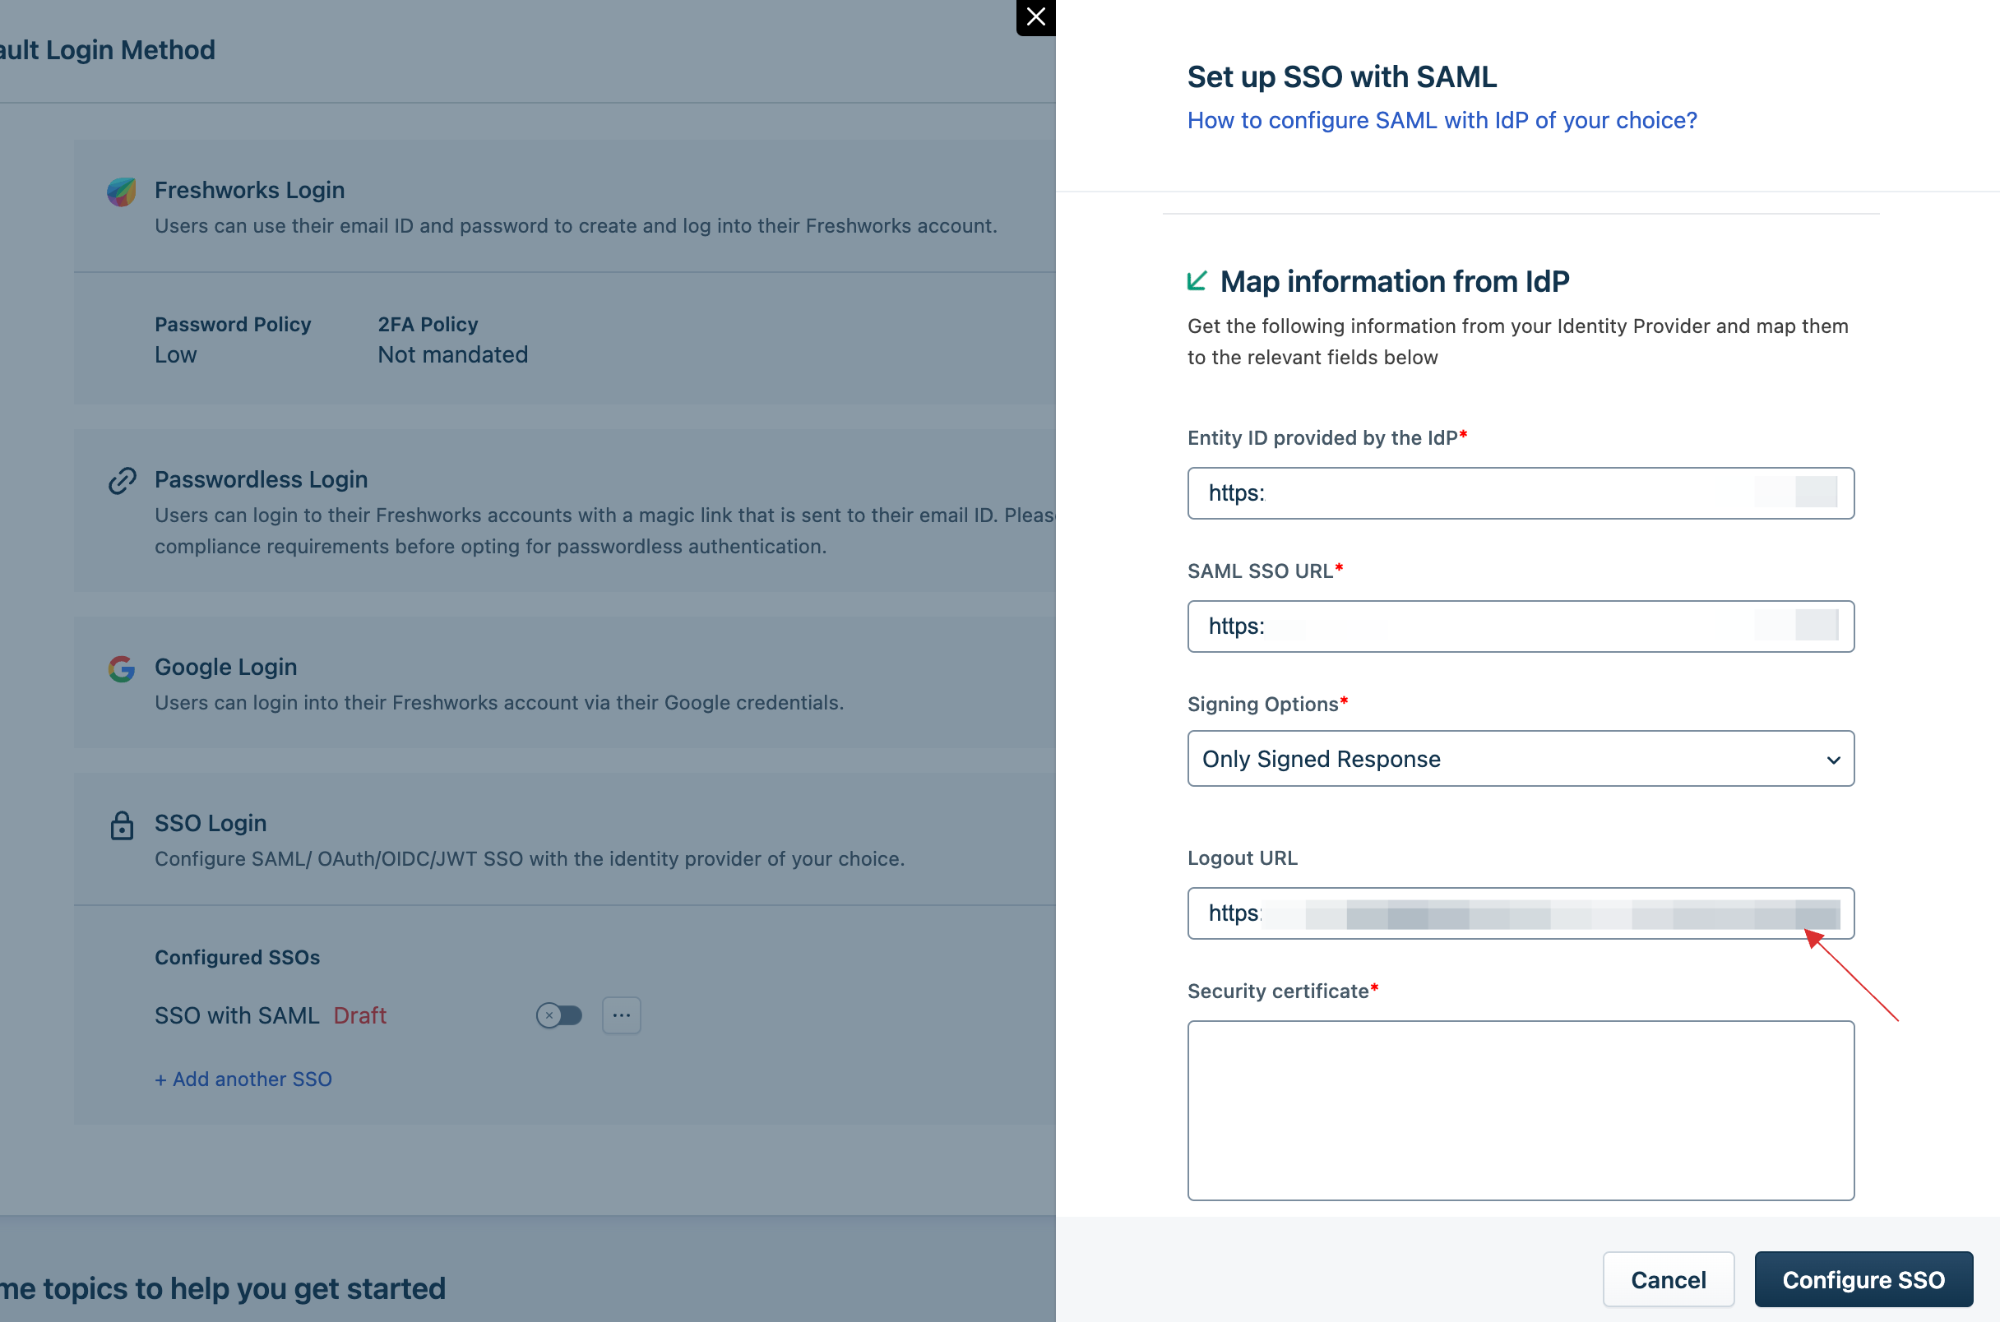Screen dimensions: 2000x1322
Task: Click the Entity ID input field
Action: point(1521,492)
